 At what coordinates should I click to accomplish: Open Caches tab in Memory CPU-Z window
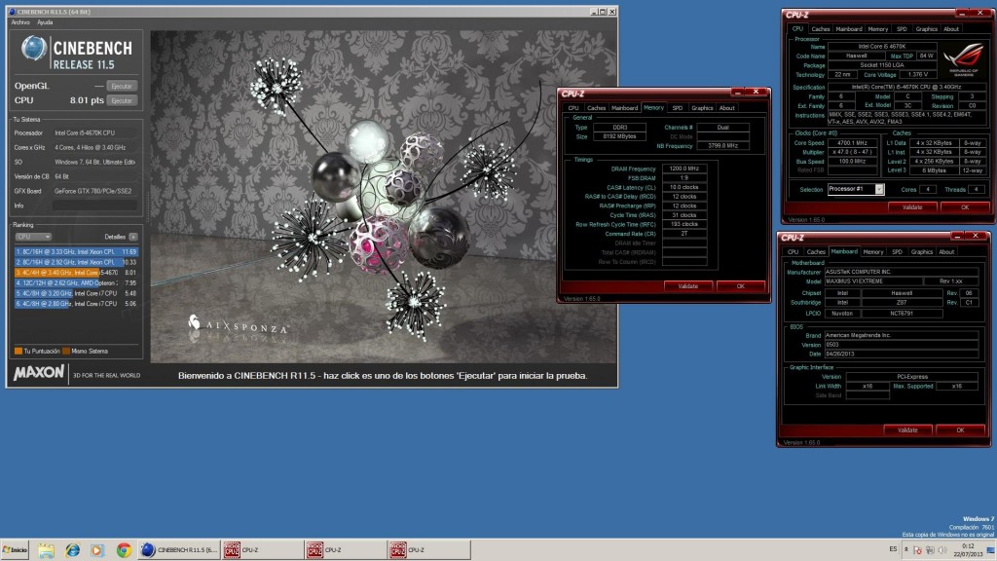point(597,108)
